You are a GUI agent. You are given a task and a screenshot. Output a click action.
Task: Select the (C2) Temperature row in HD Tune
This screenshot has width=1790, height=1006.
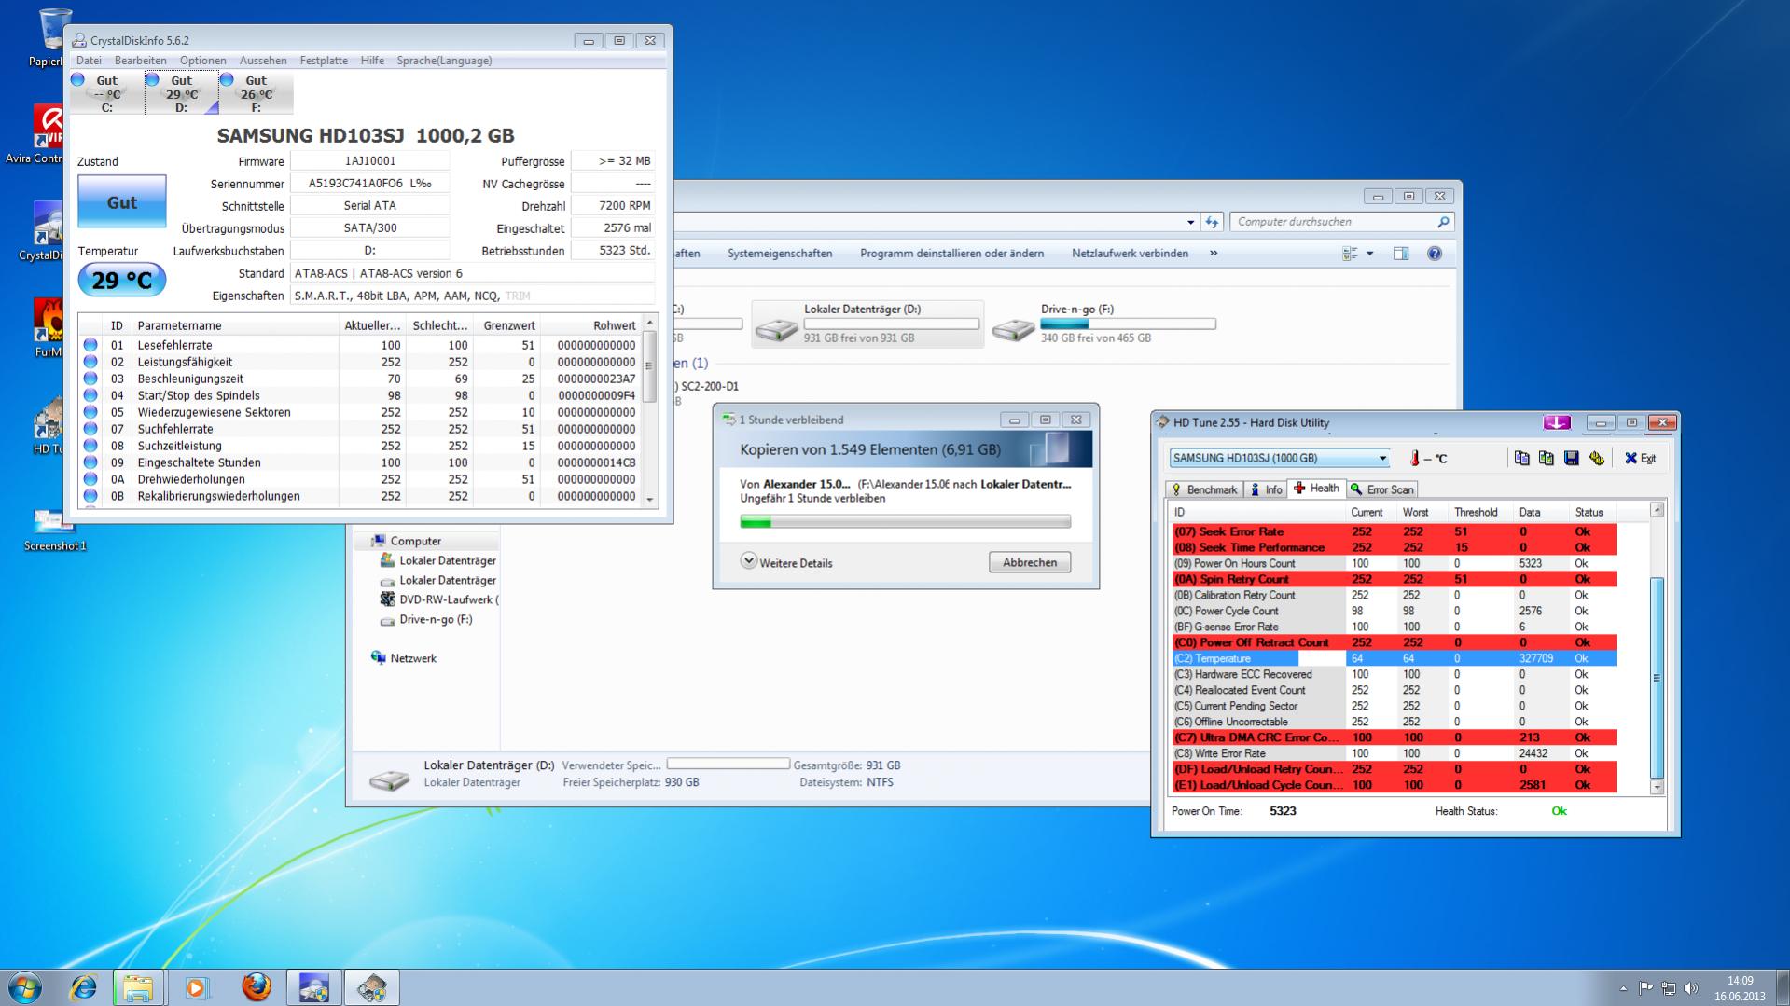click(1394, 658)
